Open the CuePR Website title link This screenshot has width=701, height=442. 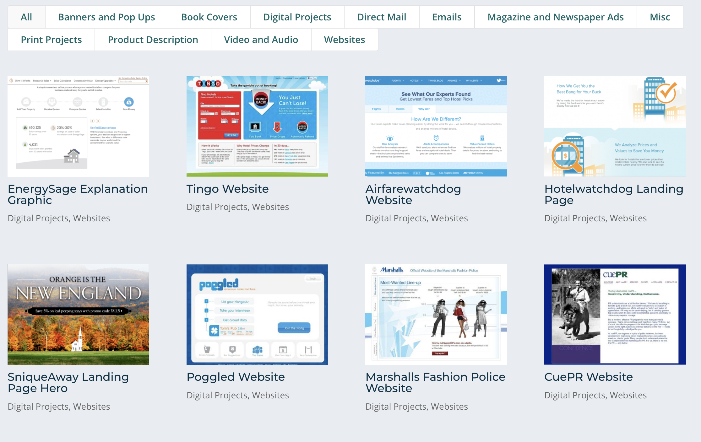[x=589, y=377]
